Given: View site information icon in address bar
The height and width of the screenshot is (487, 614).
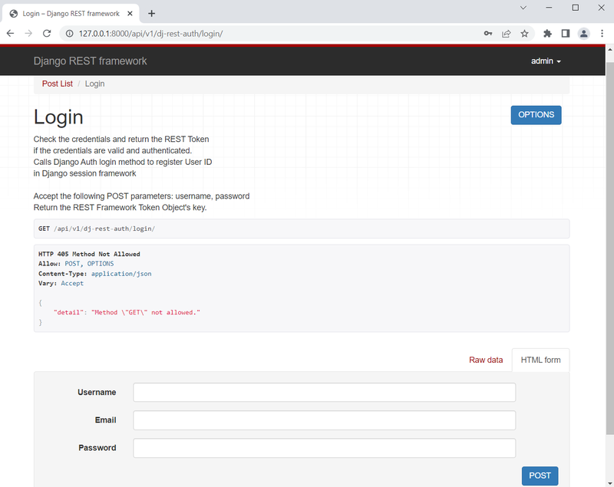Looking at the screenshot, I should [x=69, y=34].
